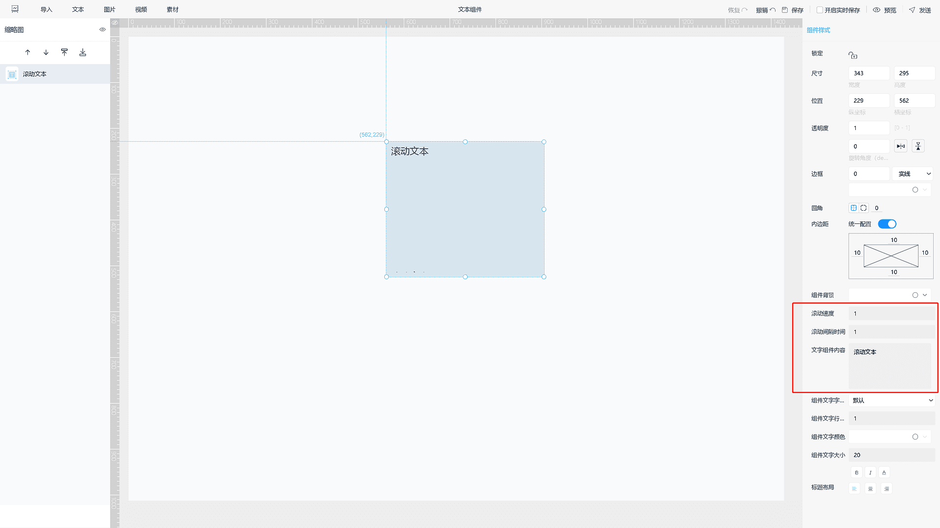Viewport: 940px width, 528px height.
Task: Click 组件文字大小 field 20
Action: coord(892,455)
